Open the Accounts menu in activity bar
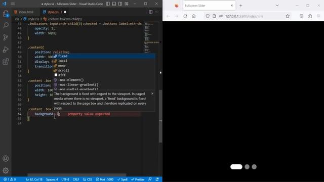This screenshot has width=324, height=182. click(x=6, y=158)
